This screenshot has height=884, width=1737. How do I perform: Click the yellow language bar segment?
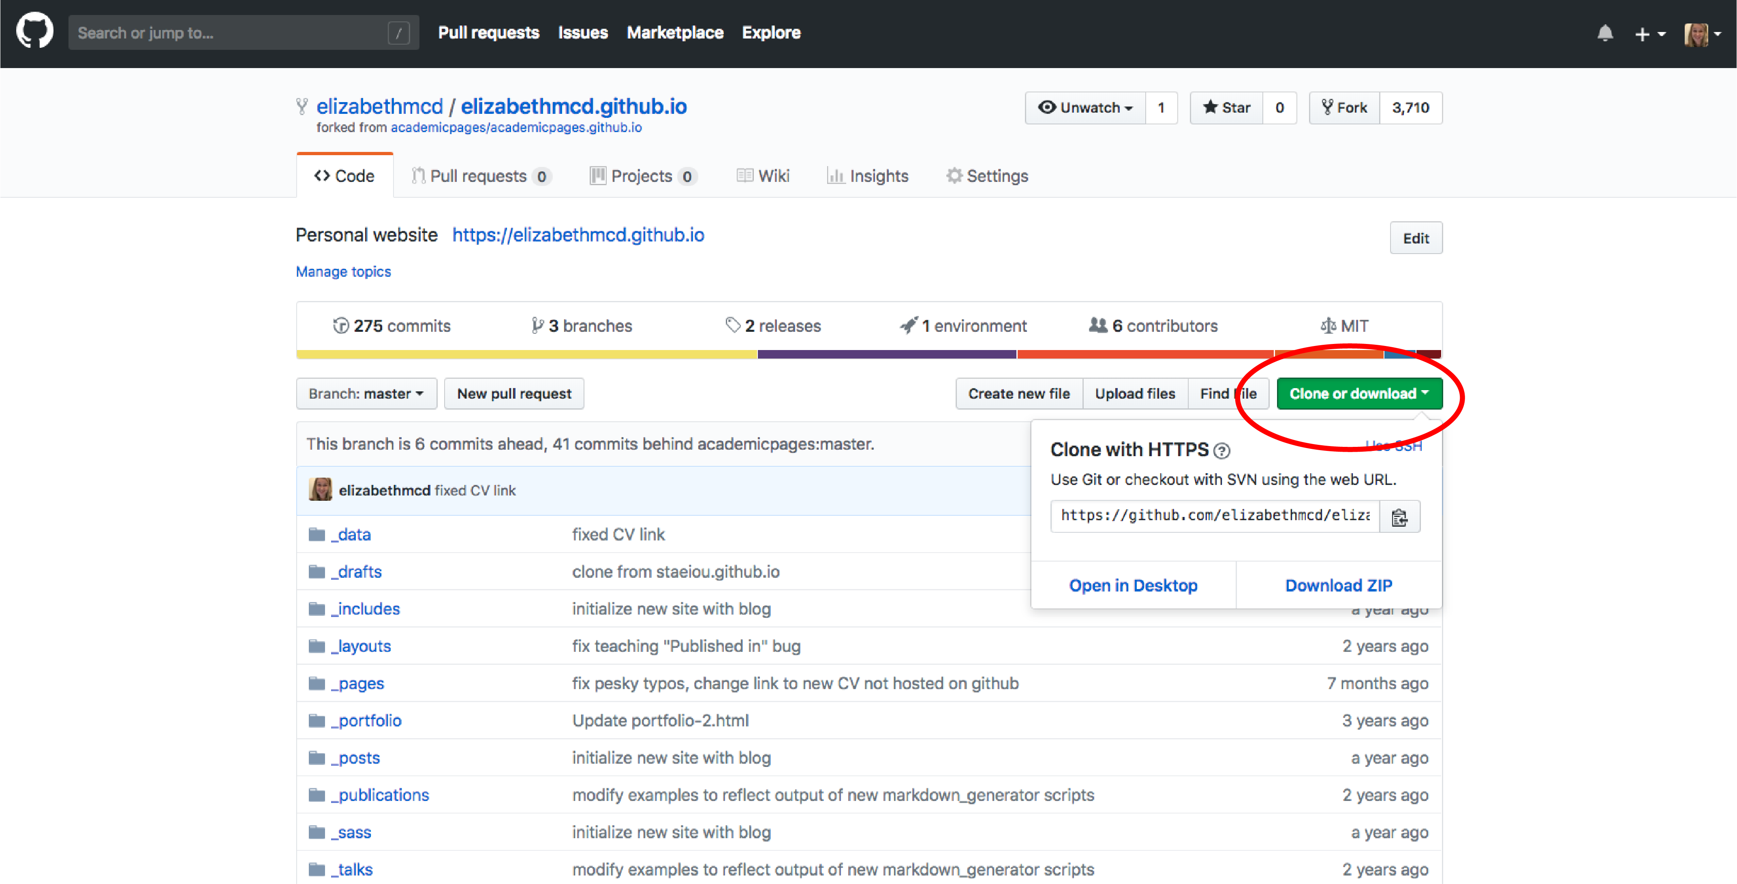[526, 354]
